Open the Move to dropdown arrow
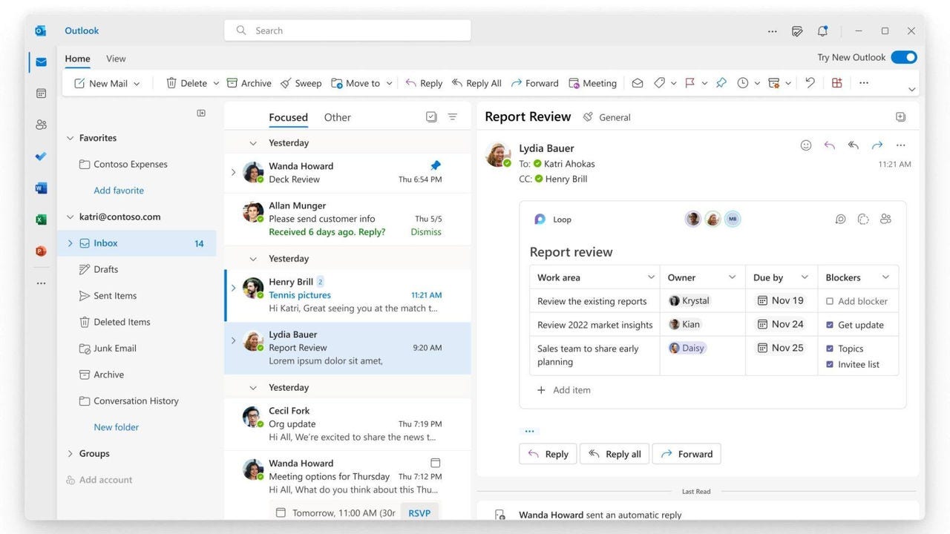Image resolution: width=950 pixels, height=534 pixels. click(389, 84)
